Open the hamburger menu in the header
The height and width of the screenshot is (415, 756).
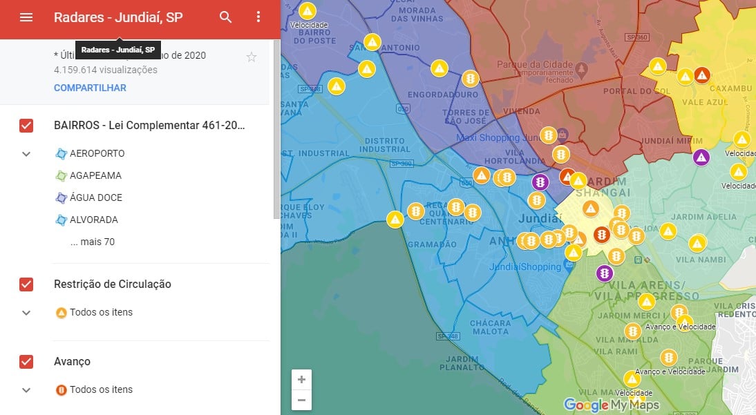click(26, 17)
